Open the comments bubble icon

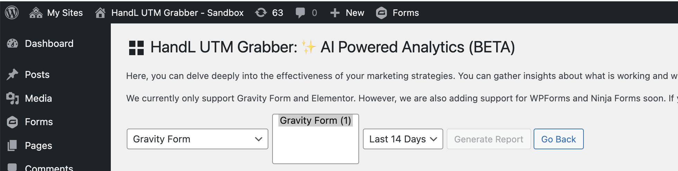tap(300, 13)
